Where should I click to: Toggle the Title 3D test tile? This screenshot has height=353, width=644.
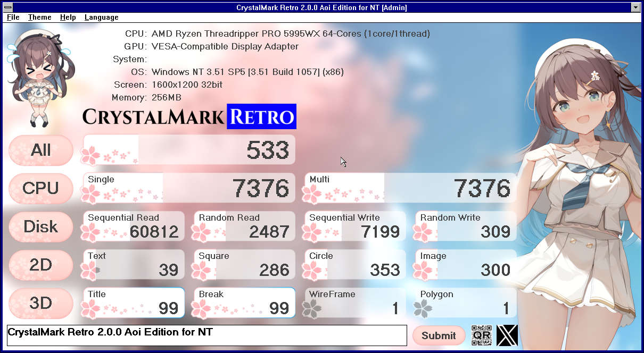[x=133, y=302]
